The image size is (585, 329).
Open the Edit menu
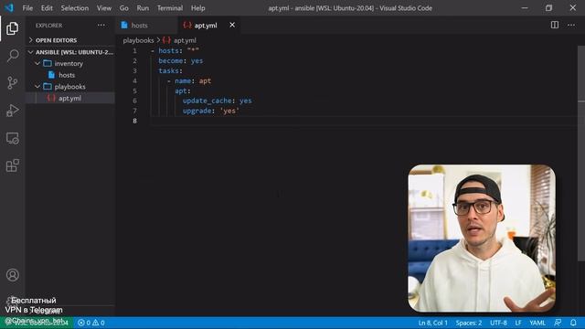click(x=47, y=8)
